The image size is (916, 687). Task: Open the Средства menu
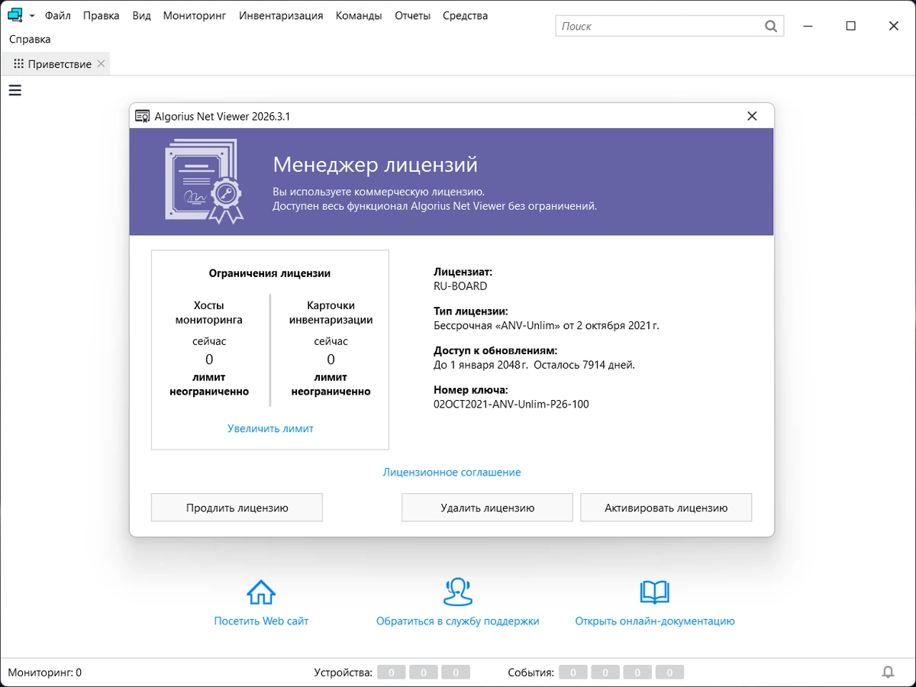point(465,15)
